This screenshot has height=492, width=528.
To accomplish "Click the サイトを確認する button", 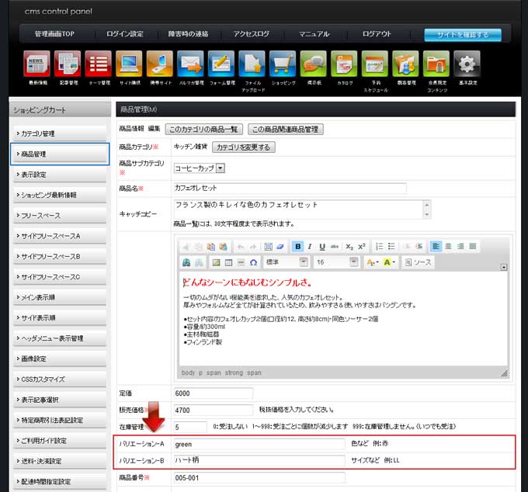I will click(x=462, y=34).
